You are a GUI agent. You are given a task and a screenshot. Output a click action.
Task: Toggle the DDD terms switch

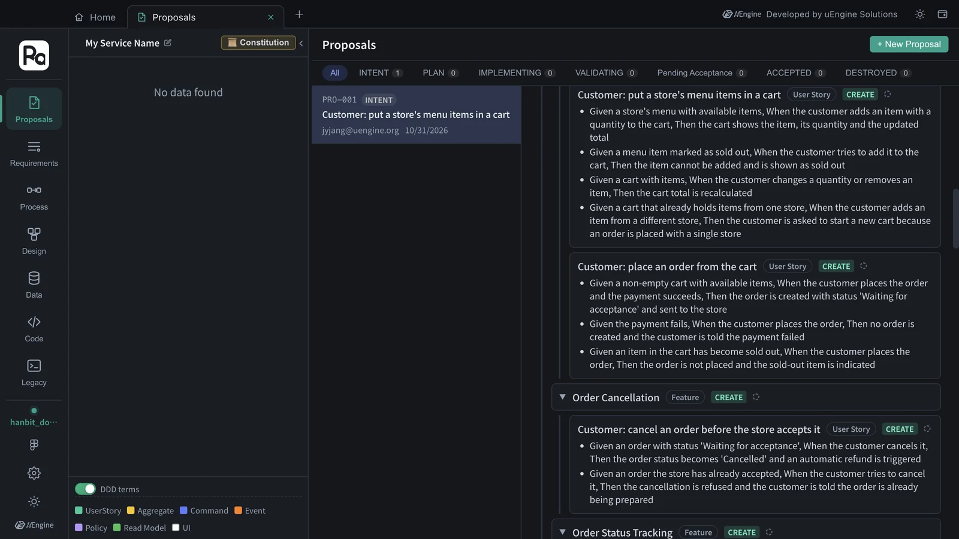[85, 489]
